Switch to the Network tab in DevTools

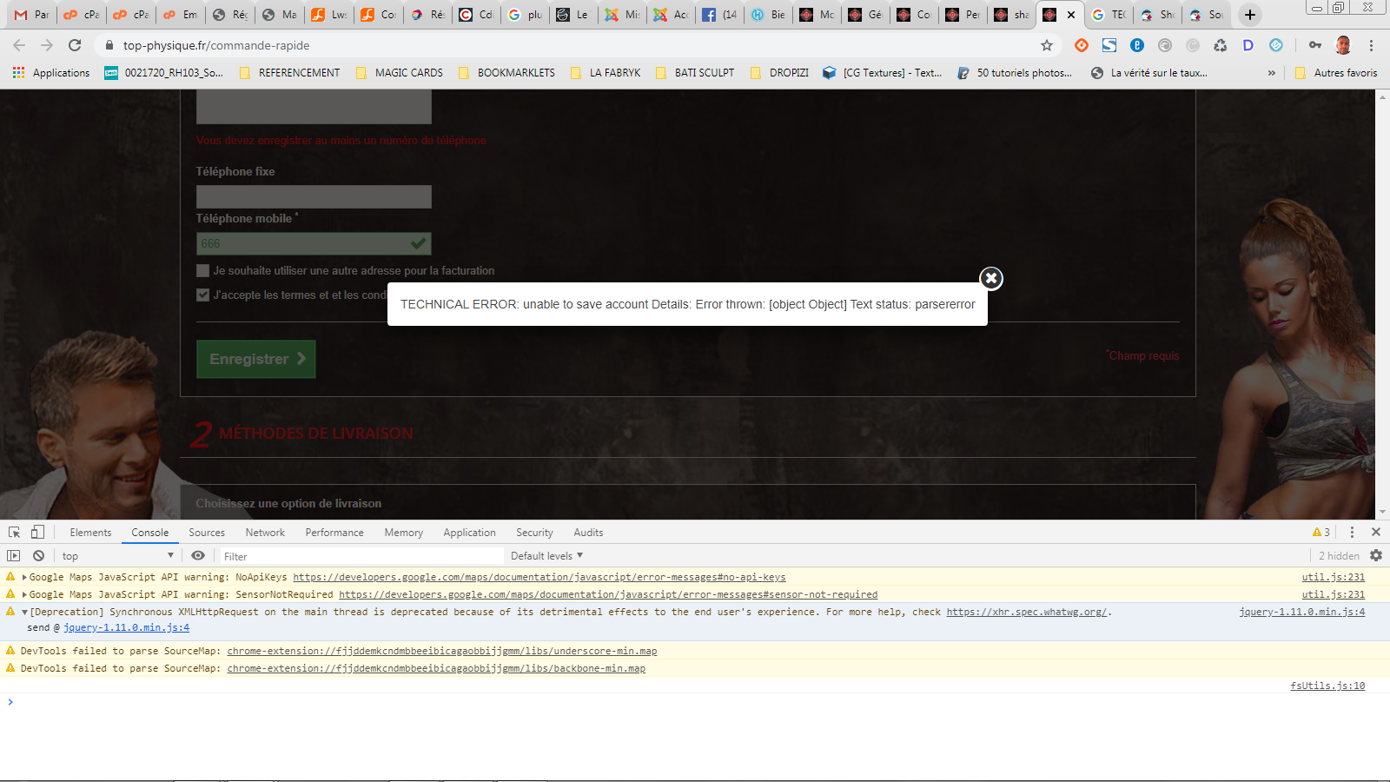point(265,533)
